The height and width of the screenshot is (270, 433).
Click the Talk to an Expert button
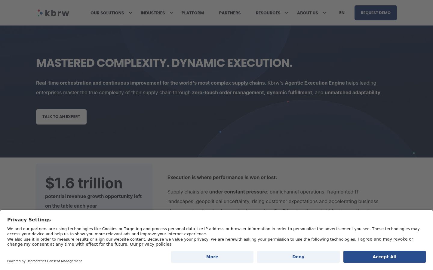[x=61, y=117]
